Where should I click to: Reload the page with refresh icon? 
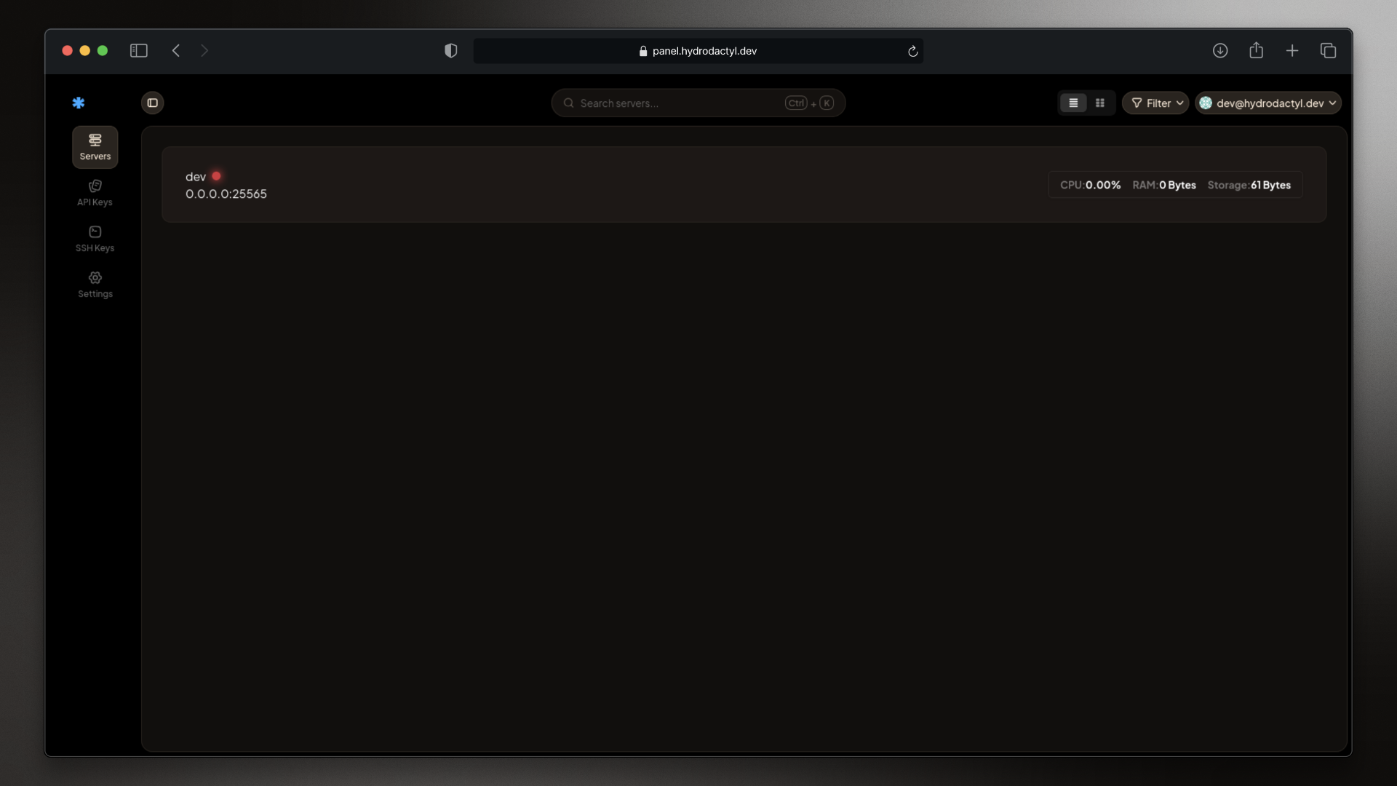[912, 51]
